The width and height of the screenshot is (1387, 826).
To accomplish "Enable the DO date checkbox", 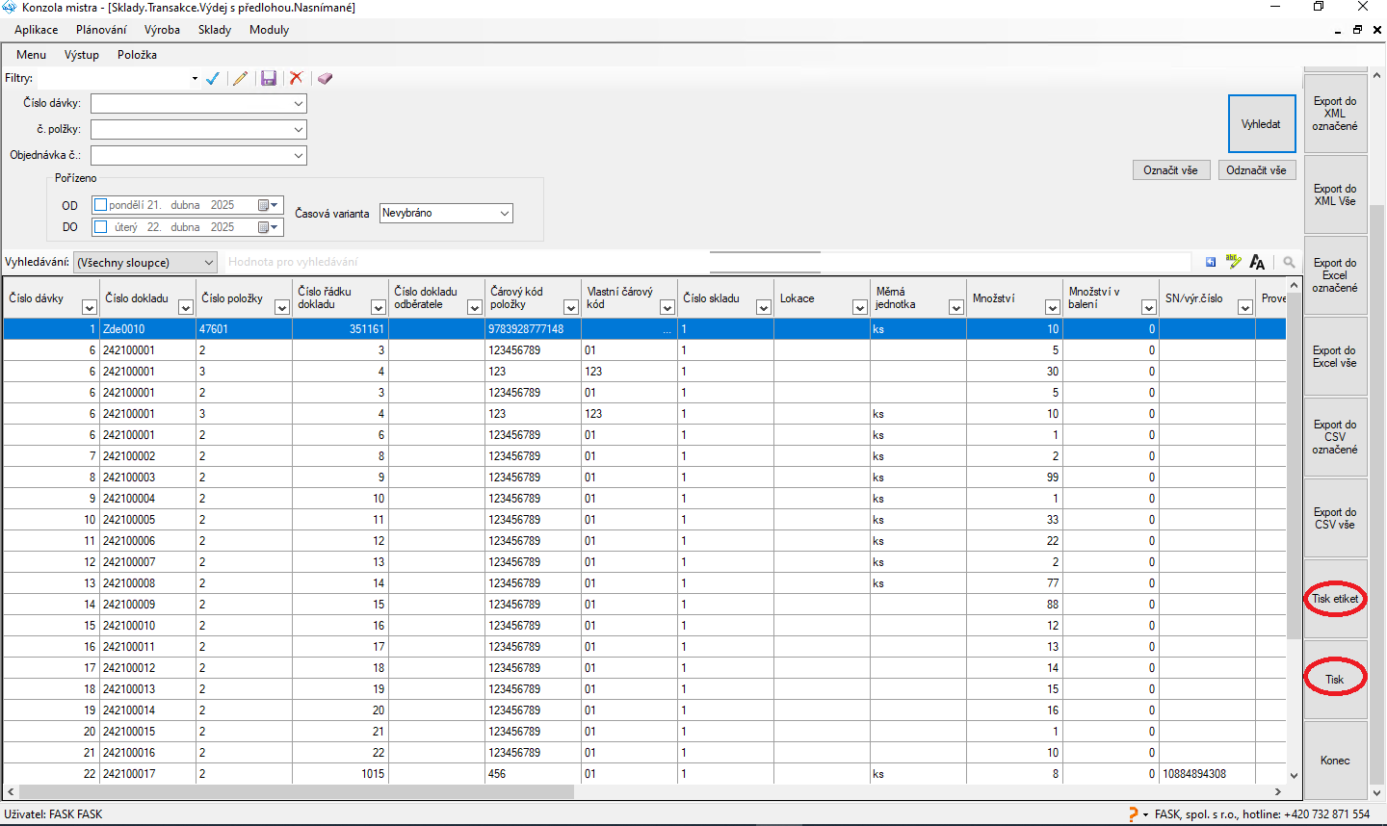I will 100,227.
